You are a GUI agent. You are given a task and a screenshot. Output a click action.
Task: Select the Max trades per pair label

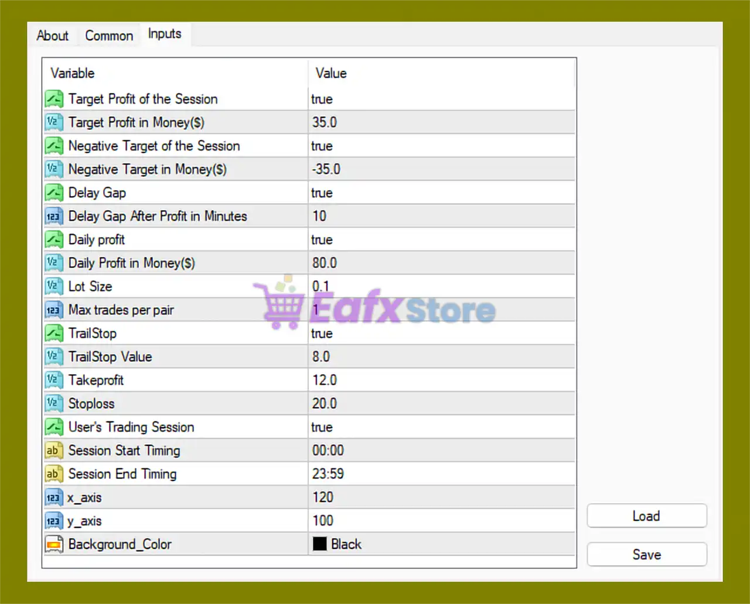[121, 310]
